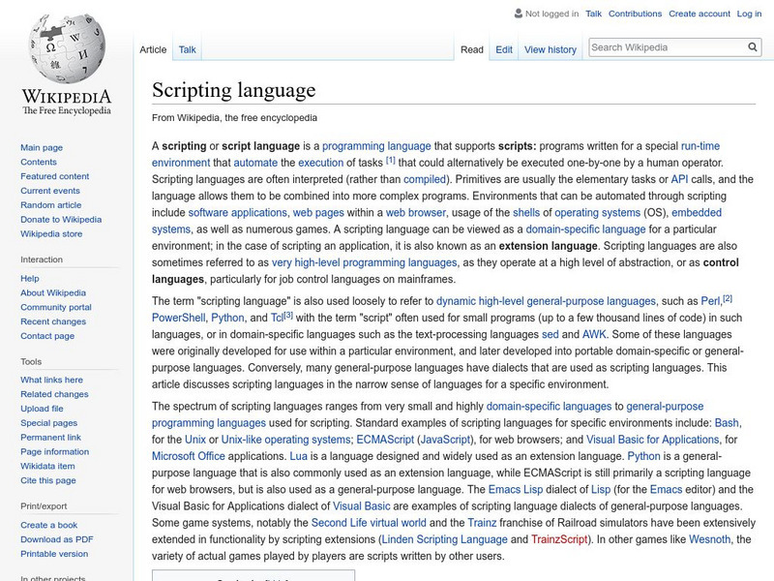This screenshot has width=774, height=581.
Task: Open Wikidata item
Action: pyautogui.click(x=47, y=466)
